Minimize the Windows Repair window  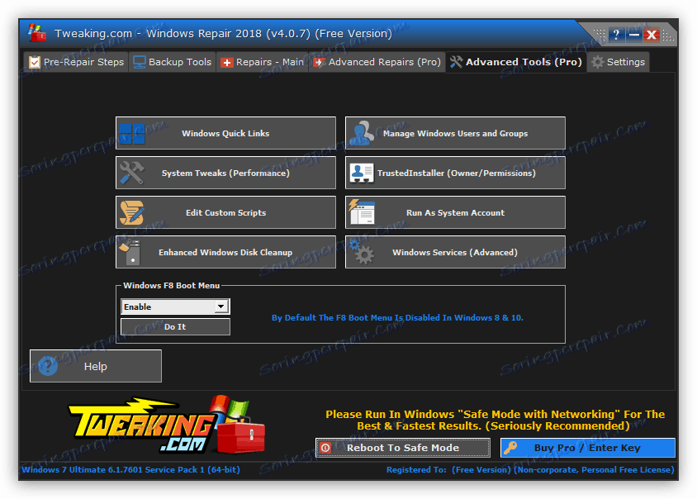click(634, 35)
